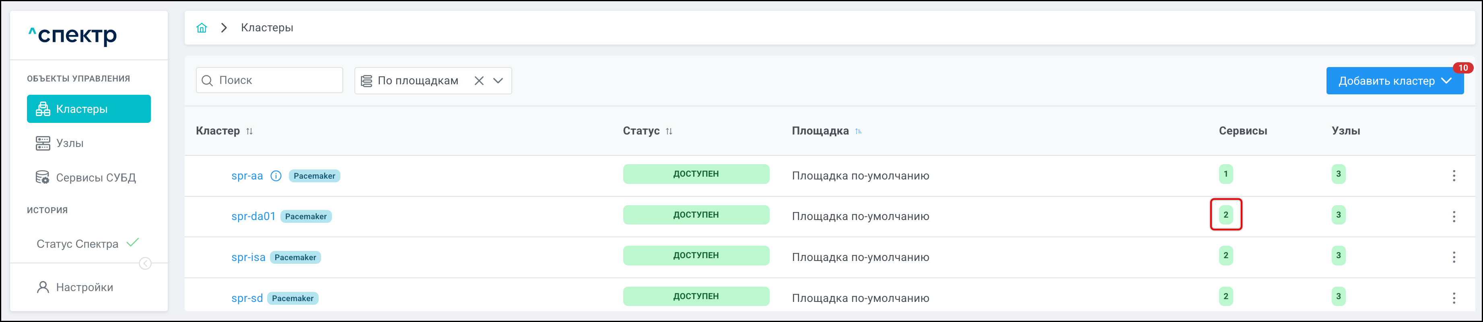This screenshot has height=322, width=1483.
Task: Open the three-dot menu for spr-da01
Action: (x=1453, y=217)
